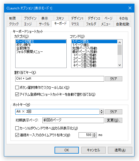
Task: Choose the 先頭ページへ移動 command
Action: (94, 48)
